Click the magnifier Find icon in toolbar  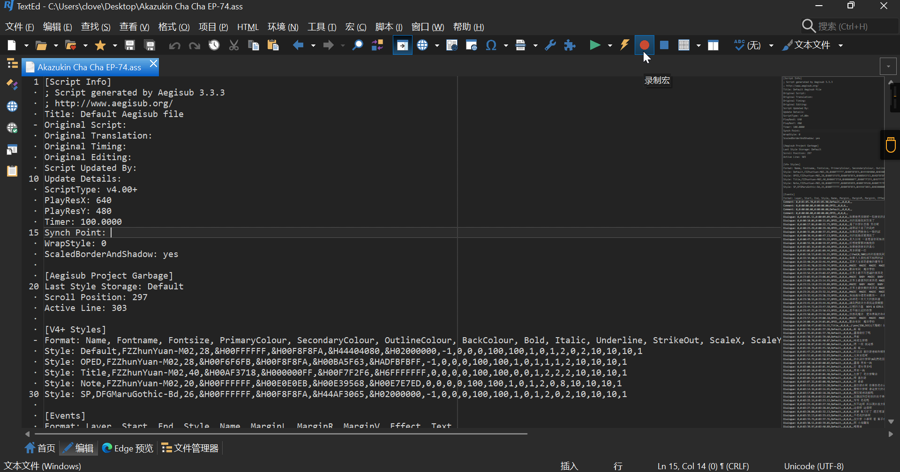coord(357,45)
